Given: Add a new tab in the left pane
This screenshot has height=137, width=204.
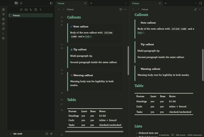Looking at the screenshot, I should tap(91, 4).
